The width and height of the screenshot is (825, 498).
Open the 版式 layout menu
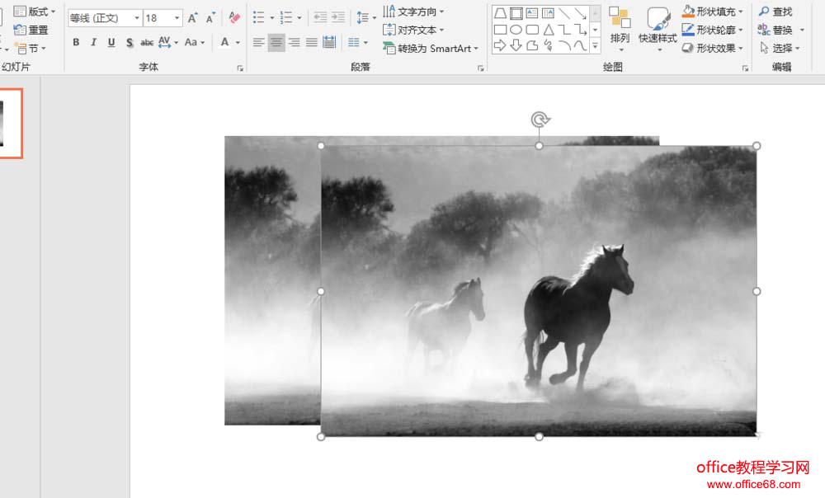tap(35, 12)
